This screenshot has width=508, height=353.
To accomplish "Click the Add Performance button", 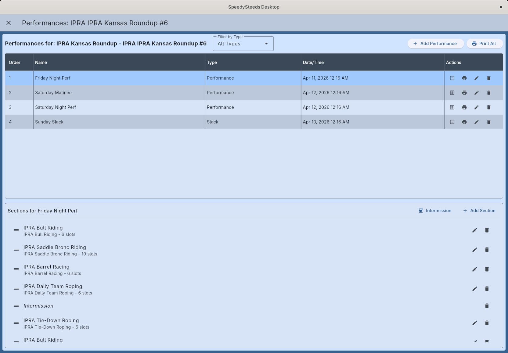I will tap(435, 44).
